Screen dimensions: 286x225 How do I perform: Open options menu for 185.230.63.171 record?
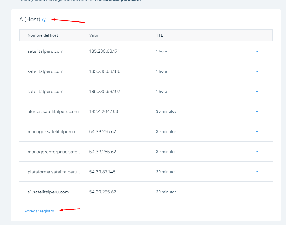pyautogui.click(x=257, y=51)
